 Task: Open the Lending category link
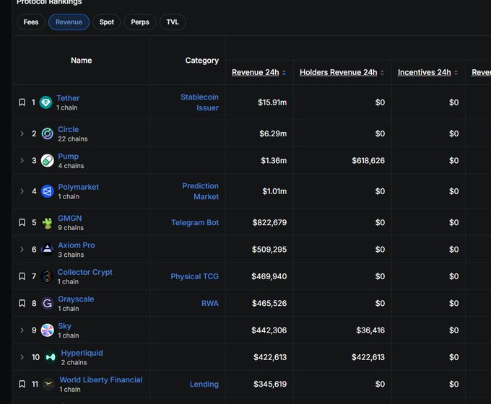(x=204, y=384)
